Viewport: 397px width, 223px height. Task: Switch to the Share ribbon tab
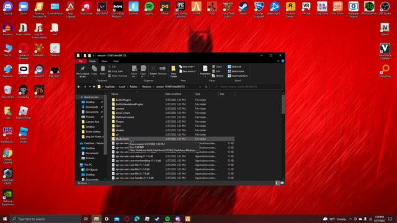[x=104, y=61]
